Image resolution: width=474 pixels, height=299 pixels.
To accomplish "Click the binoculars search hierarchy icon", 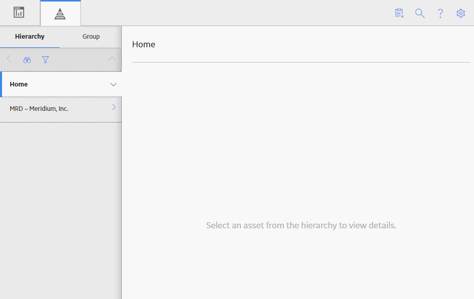I will [27, 59].
